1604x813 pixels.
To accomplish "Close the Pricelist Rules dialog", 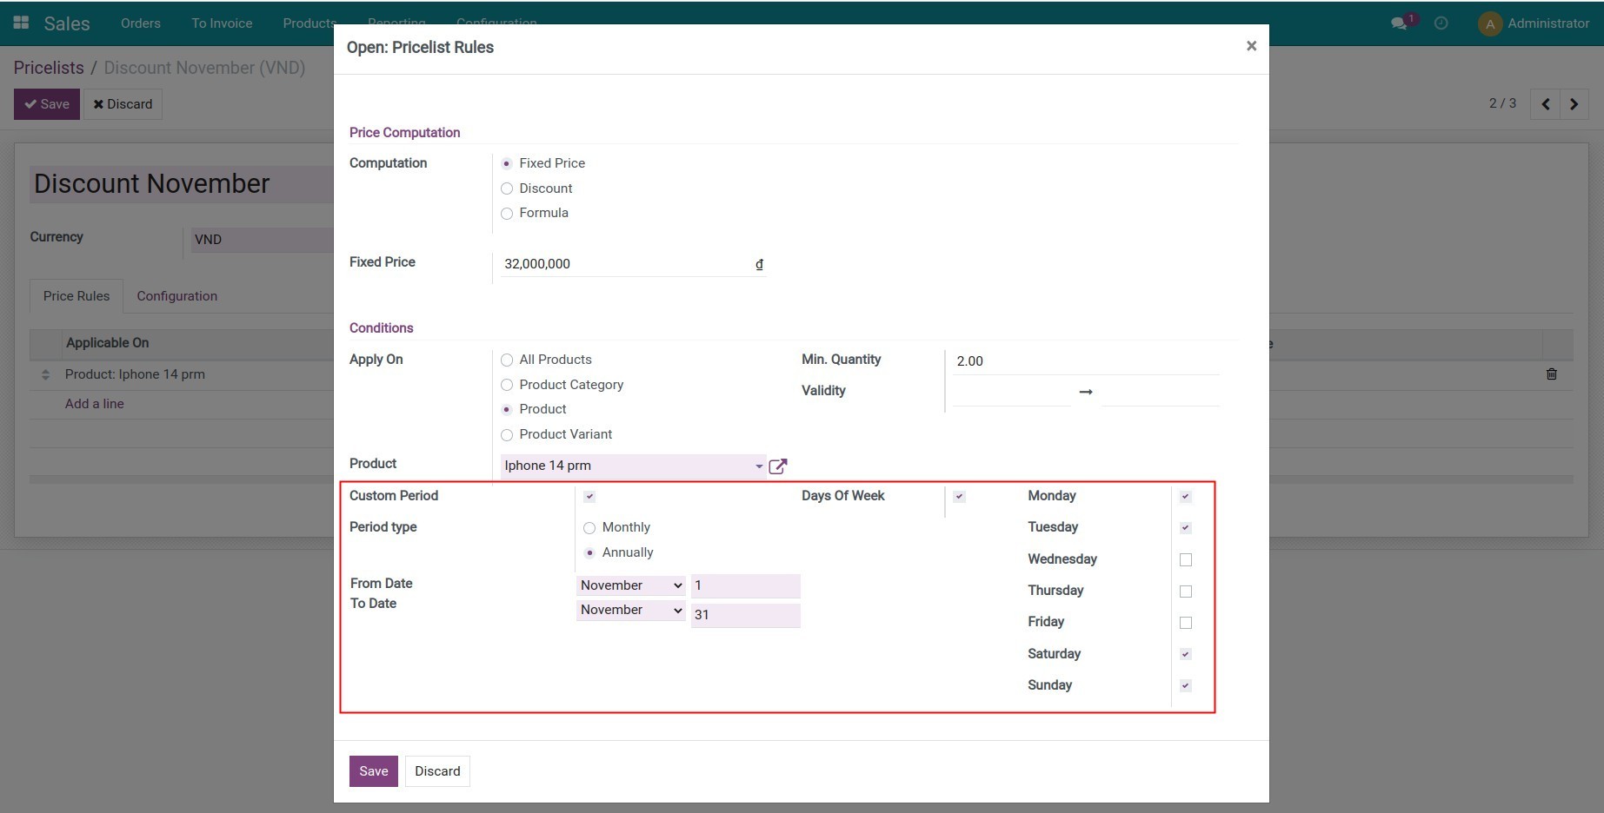I will coord(1251,46).
